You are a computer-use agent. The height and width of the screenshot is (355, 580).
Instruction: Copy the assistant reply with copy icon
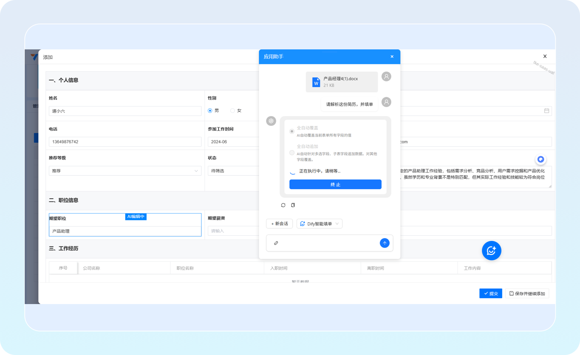click(x=293, y=205)
